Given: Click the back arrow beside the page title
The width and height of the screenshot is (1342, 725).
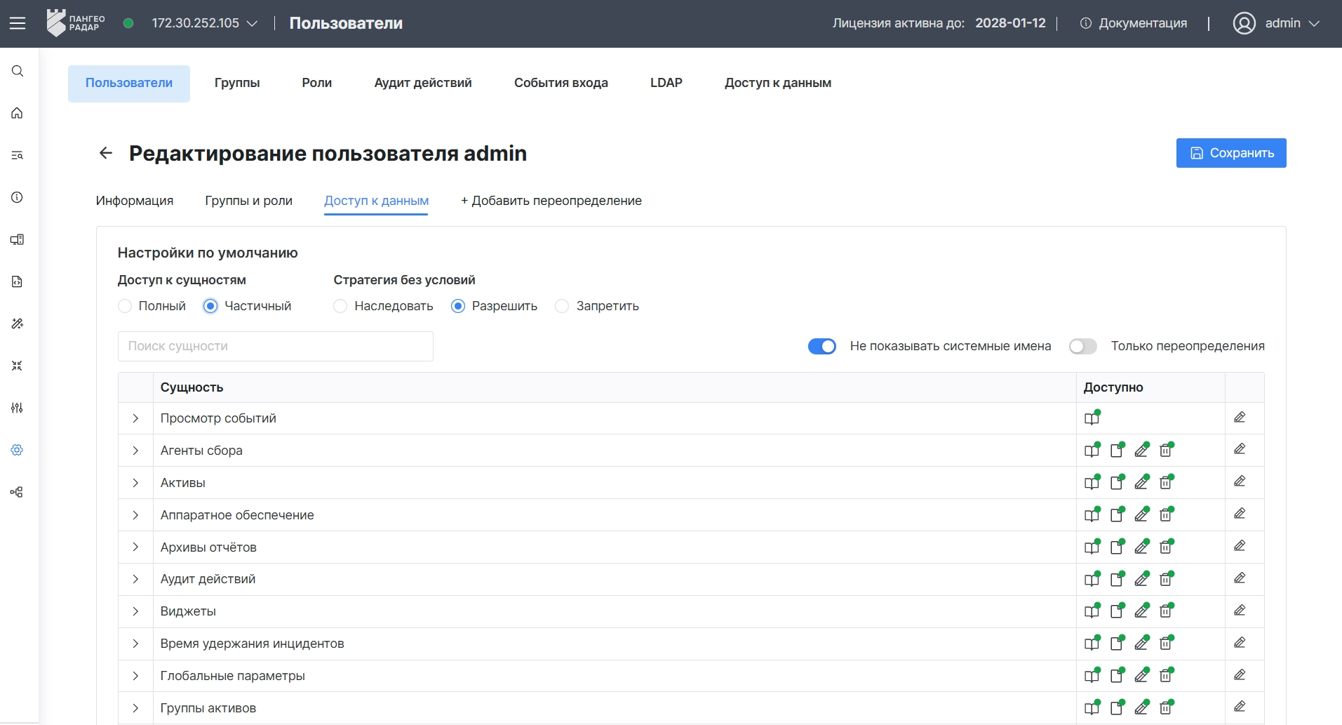Looking at the screenshot, I should pos(106,153).
